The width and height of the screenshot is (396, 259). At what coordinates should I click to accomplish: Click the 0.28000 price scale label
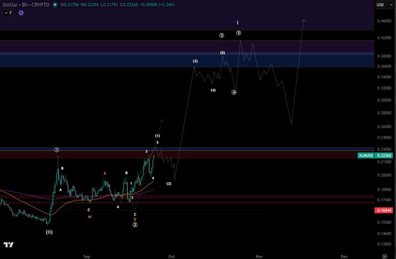[384, 113]
